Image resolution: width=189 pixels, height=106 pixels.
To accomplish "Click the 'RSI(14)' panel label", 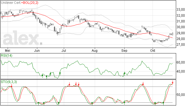I will (x=7, y=56).
